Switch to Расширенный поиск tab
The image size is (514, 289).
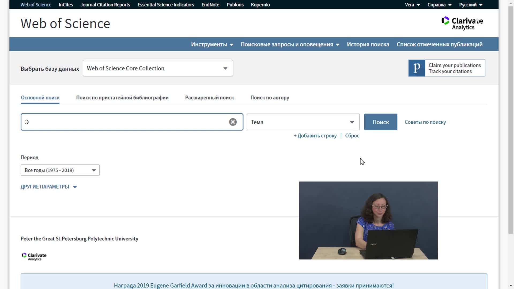209,98
